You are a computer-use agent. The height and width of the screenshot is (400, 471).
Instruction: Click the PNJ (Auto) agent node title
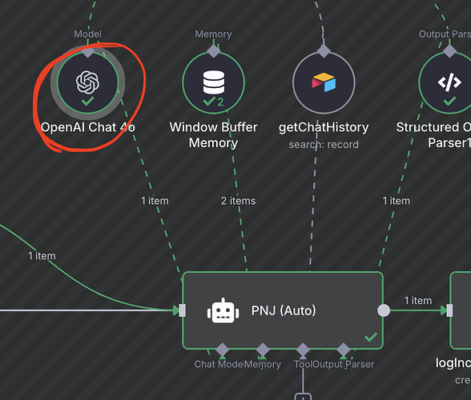pyautogui.click(x=284, y=310)
